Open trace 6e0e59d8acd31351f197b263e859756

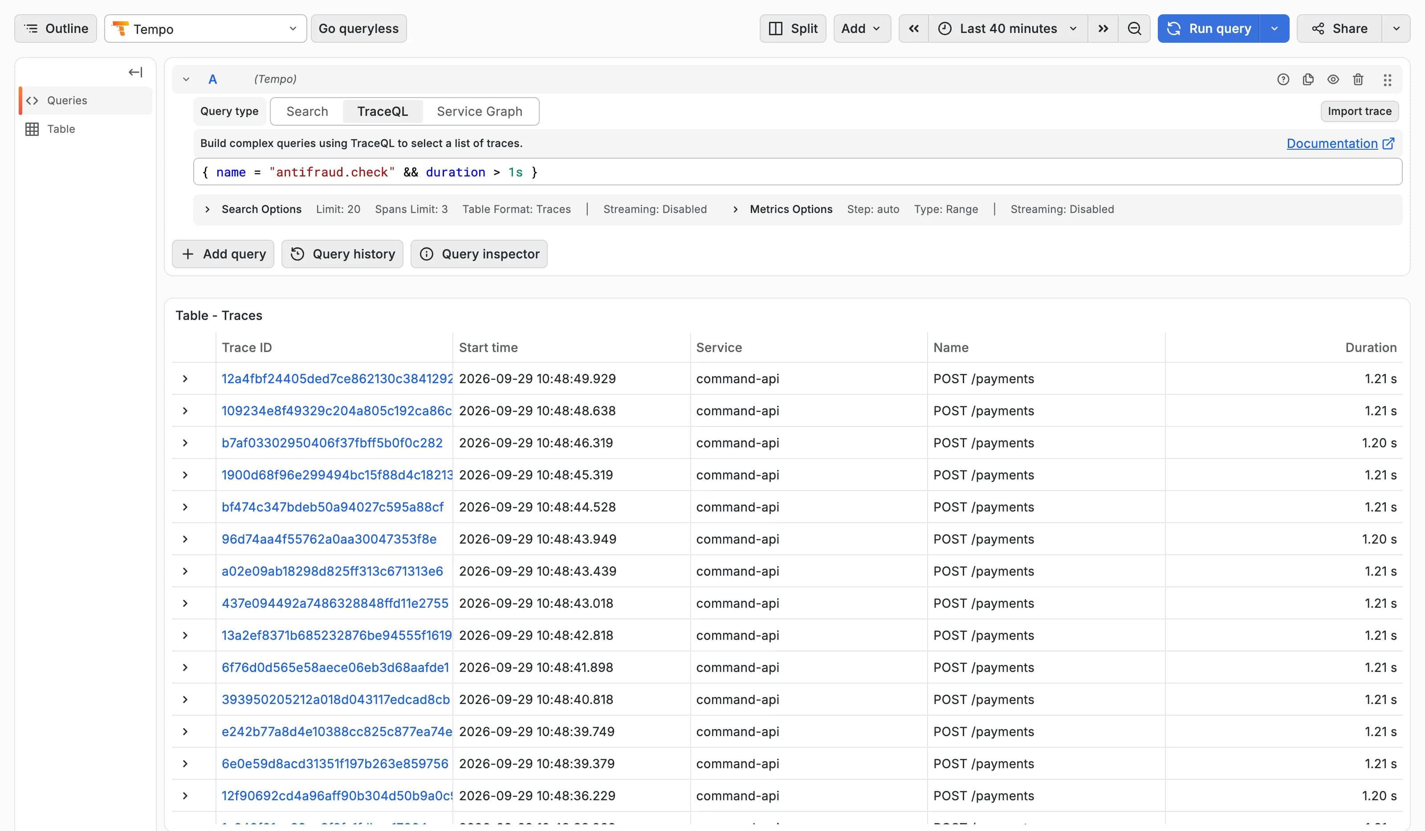(x=335, y=764)
